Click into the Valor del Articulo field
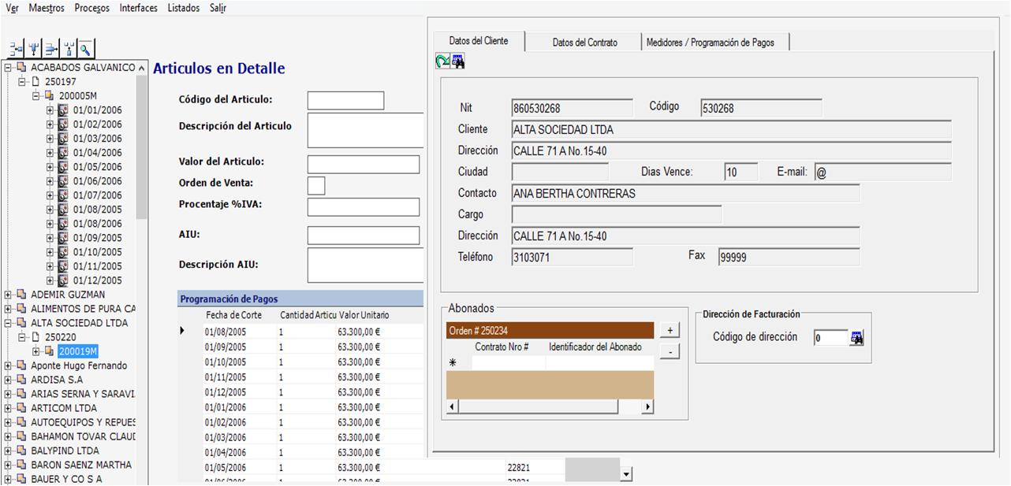Screen dimensions: 1011x486 tap(364, 165)
